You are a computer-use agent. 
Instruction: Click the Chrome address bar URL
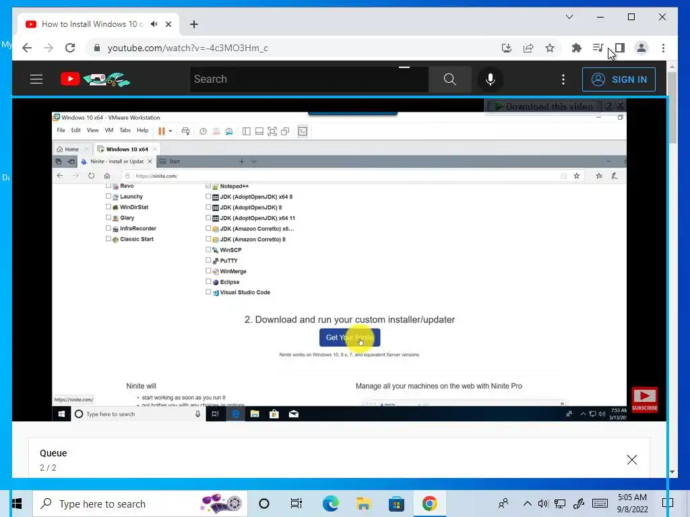click(x=187, y=48)
